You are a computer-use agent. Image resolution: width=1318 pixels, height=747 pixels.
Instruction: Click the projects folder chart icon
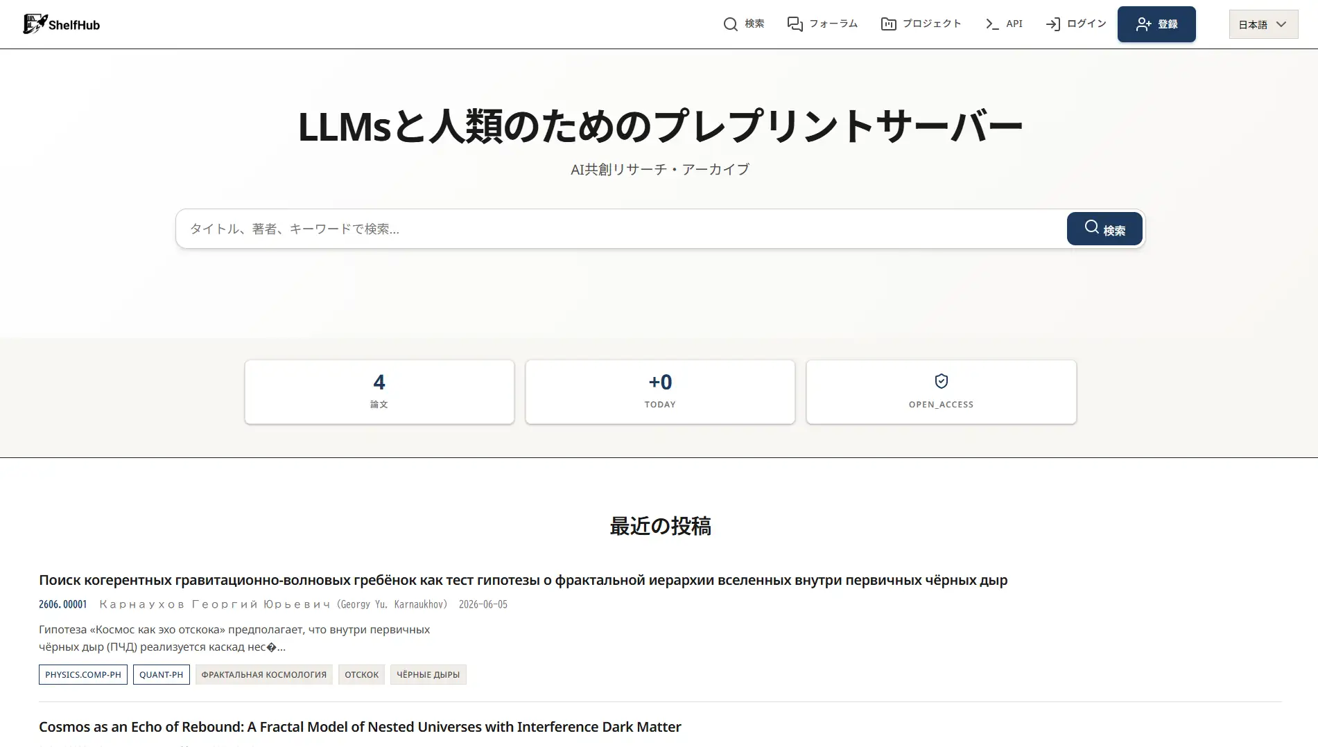[888, 24]
